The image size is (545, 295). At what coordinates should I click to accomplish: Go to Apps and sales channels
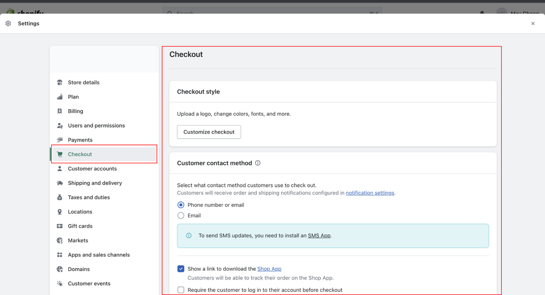[98, 255]
